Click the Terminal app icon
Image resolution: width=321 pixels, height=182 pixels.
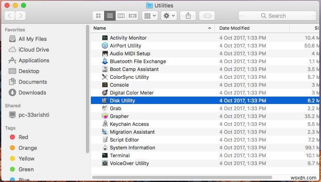[105, 156]
